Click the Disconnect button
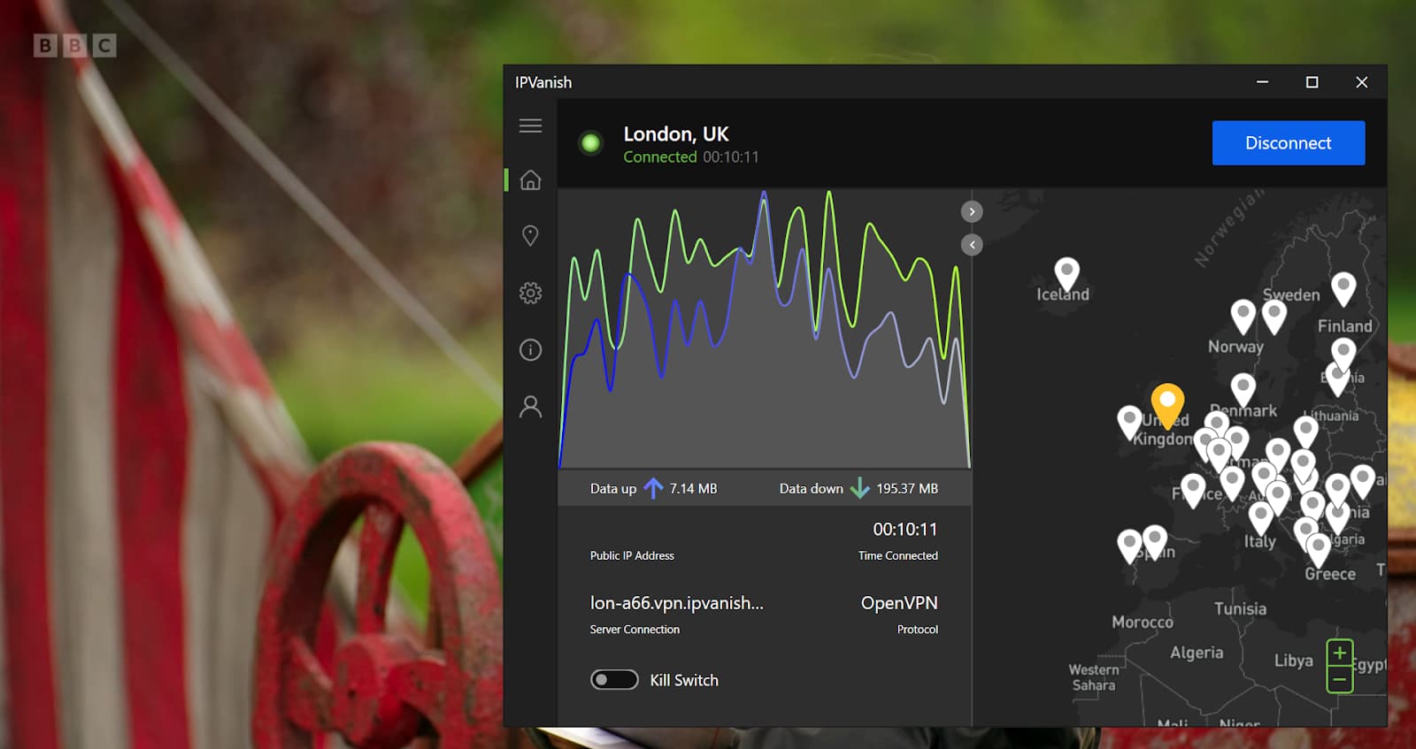This screenshot has width=1416, height=749. tap(1289, 143)
